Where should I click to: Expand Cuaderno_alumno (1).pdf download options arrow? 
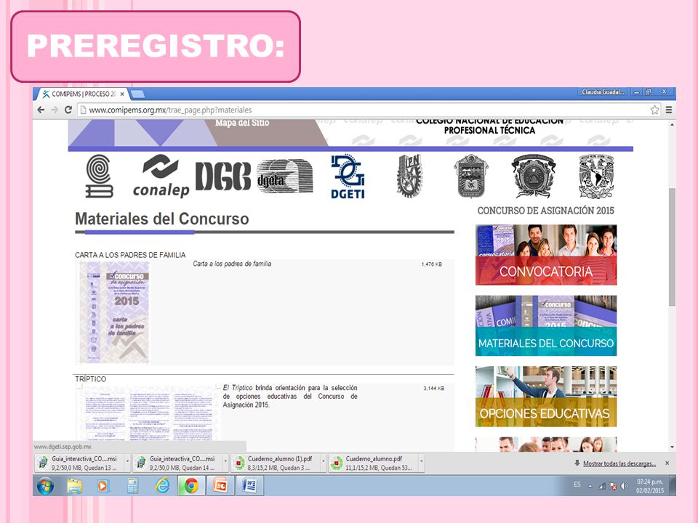(324, 462)
